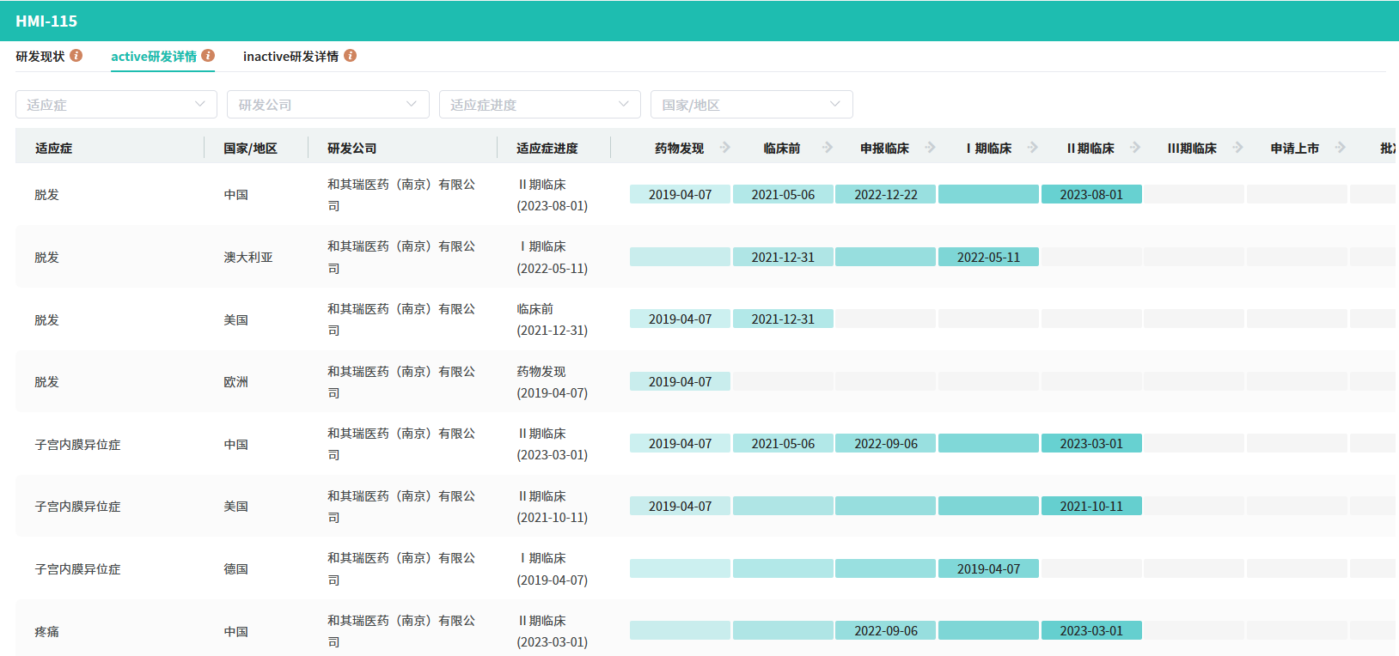Click the 2023-08-01 II期临床 progress bar
The height and width of the screenshot is (656, 1399).
point(1091,195)
